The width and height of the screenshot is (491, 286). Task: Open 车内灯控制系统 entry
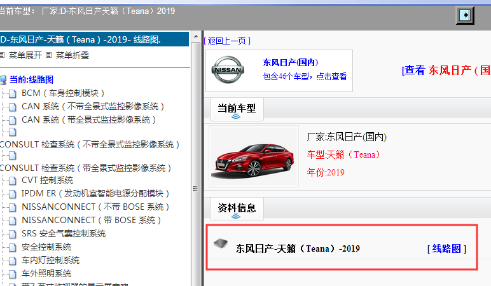(x=50, y=260)
